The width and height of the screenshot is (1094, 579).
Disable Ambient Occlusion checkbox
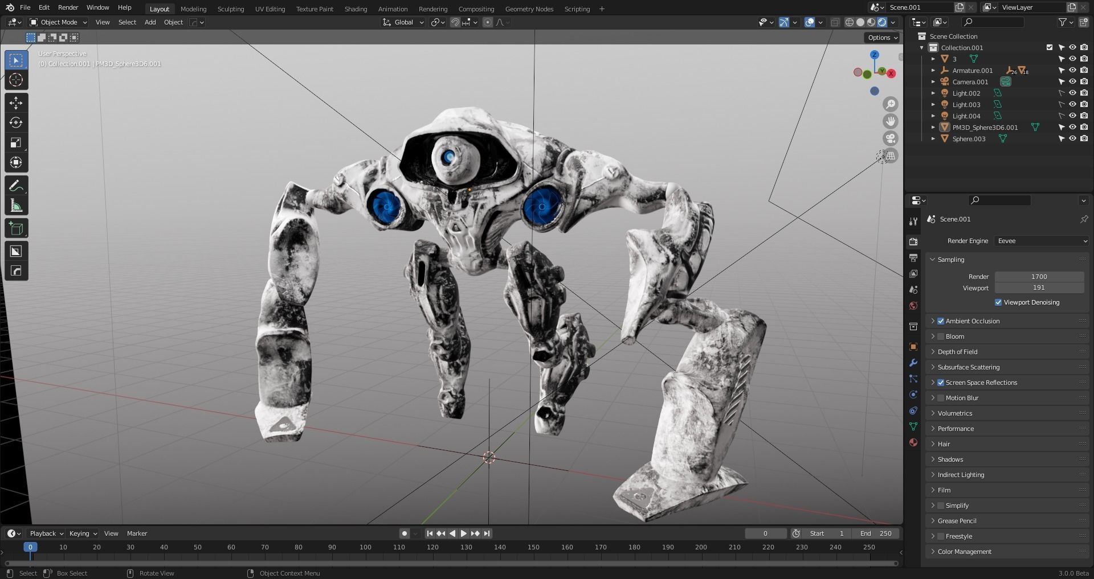tap(941, 321)
